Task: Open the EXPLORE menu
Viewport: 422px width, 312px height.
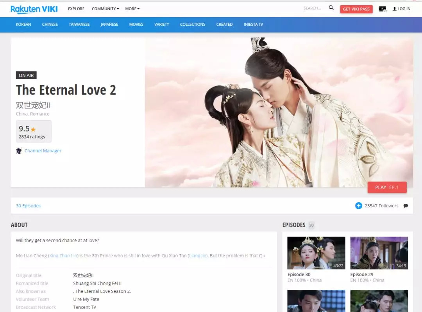Action: click(x=76, y=9)
